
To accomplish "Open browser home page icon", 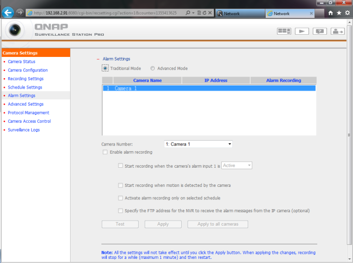I will 331,13.
